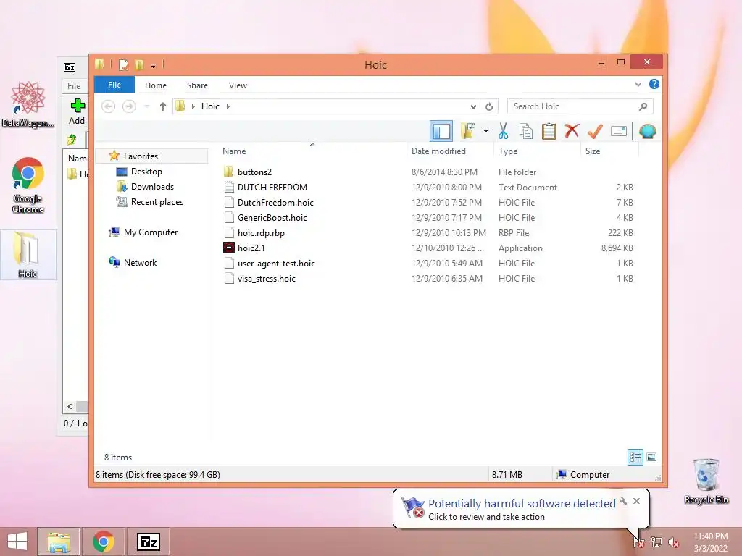Select Favorites in the navigation pane
This screenshot has width=742, height=556.
(x=141, y=156)
